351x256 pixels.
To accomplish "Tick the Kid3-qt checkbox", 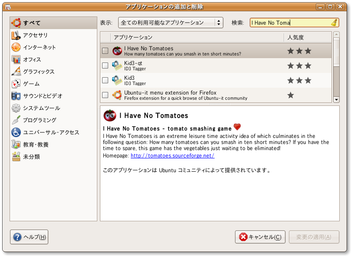I will [105, 66].
